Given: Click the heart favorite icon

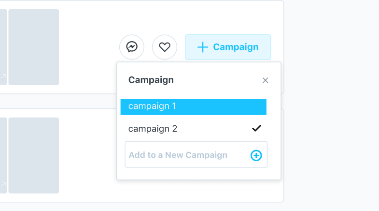Looking at the screenshot, I should [x=165, y=47].
